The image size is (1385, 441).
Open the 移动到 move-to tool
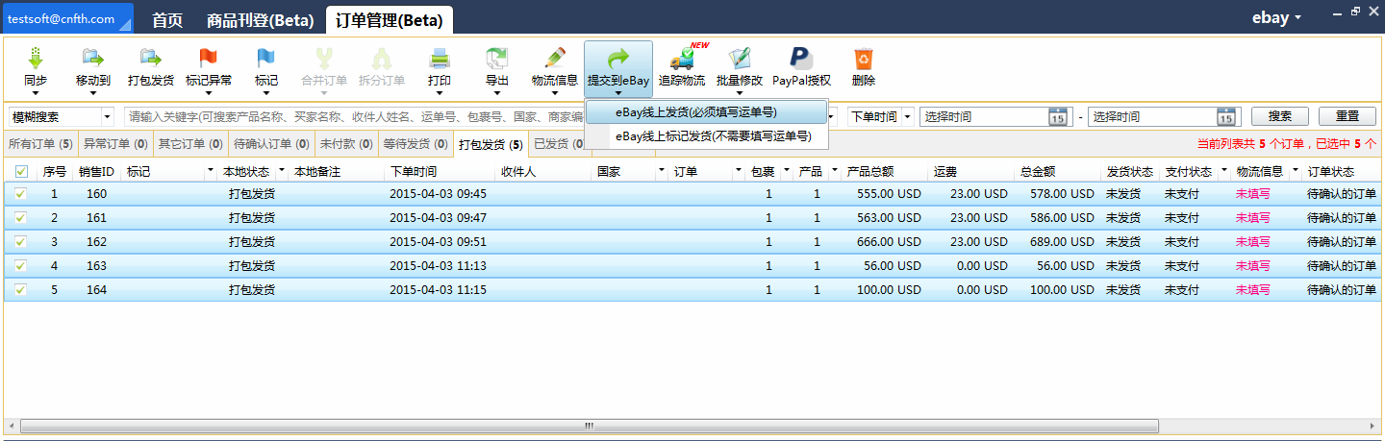(x=92, y=58)
